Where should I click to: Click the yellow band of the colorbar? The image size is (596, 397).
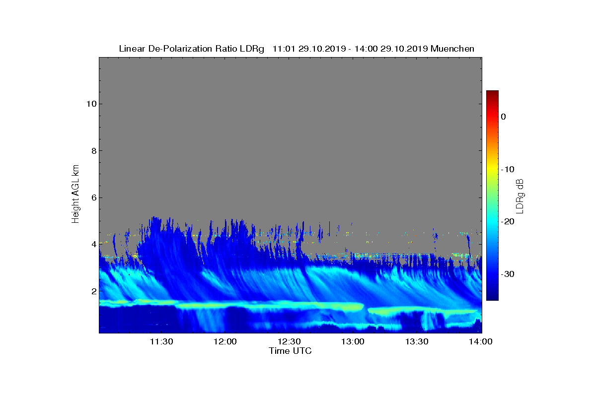(492, 169)
